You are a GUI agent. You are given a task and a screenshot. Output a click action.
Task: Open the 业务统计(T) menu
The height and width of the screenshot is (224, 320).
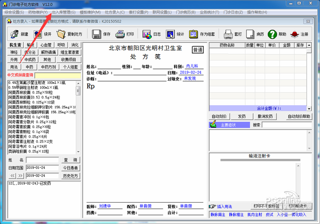pyautogui.click(x=209, y=12)
